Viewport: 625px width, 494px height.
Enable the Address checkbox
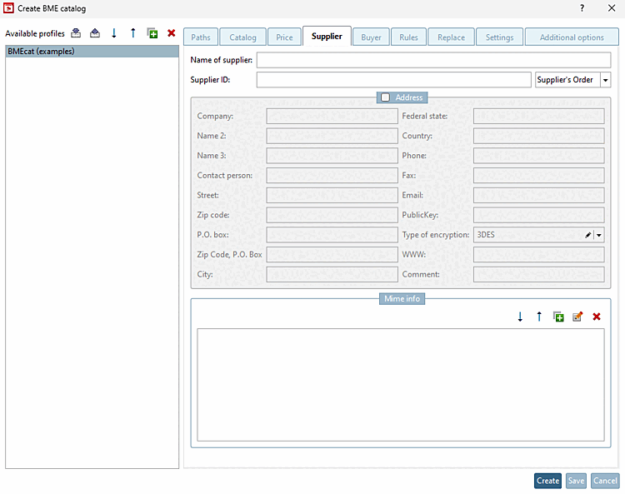(386, 97)
